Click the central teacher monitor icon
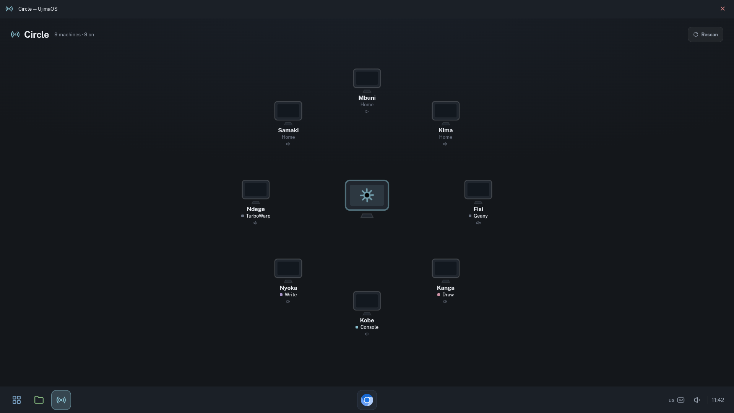Screen dimensions: 734x413 (367, 198)
